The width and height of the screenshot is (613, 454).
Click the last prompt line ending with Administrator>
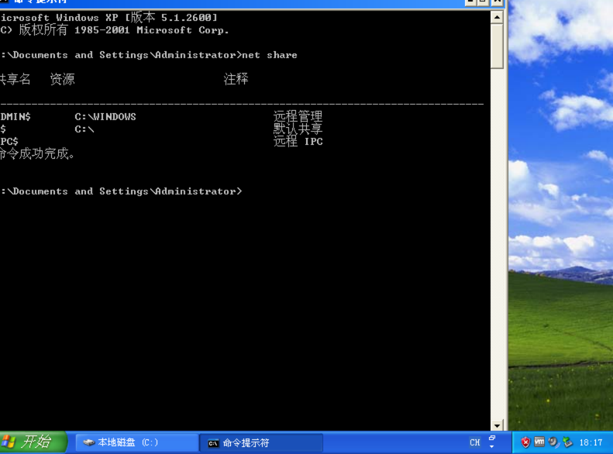[121, 192]
